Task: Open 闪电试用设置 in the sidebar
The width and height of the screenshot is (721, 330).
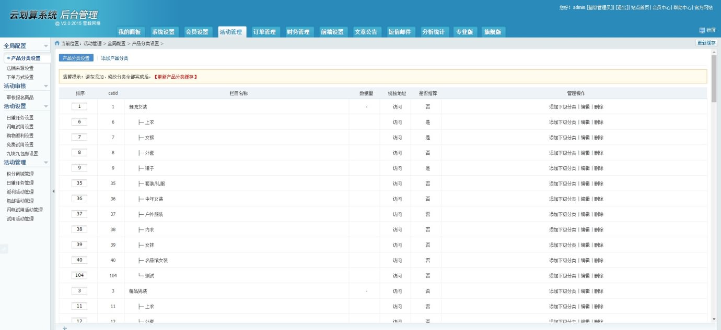Action: point(20,127)
